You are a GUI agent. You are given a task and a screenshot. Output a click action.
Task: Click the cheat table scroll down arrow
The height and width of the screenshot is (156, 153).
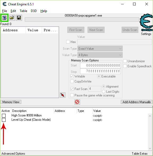tap(150, 149)
